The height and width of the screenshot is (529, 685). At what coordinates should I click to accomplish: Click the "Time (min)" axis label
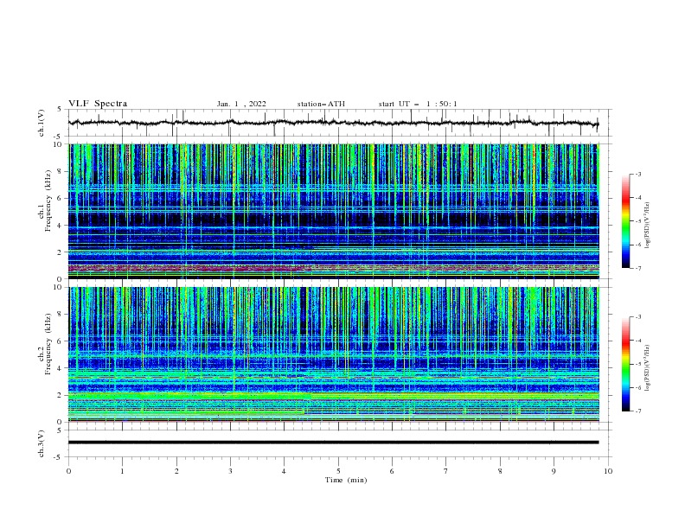346,480
